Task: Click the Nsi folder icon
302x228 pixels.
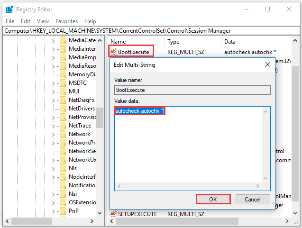Action: tap(63, 194)
